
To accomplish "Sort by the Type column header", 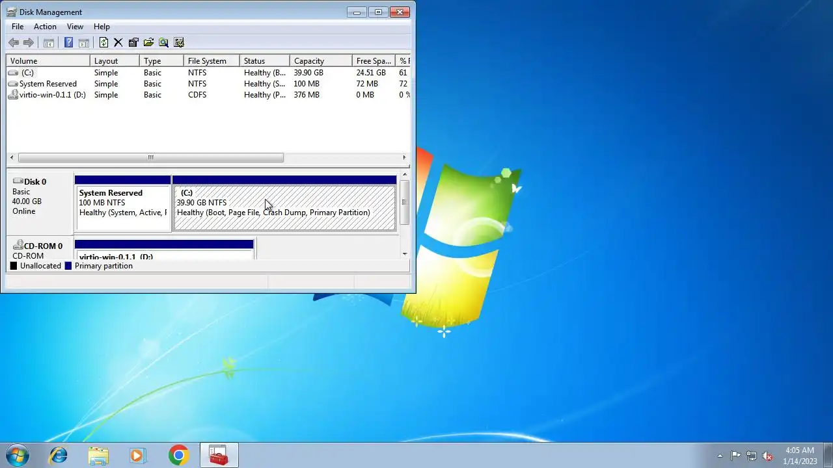I will [x=161, y=61].
